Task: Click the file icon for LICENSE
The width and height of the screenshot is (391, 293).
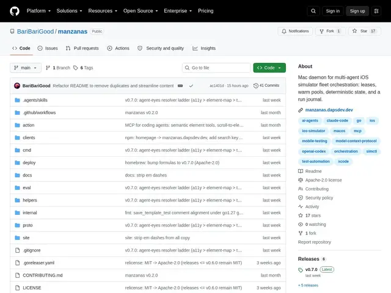Action: click(x=17, y=288)
